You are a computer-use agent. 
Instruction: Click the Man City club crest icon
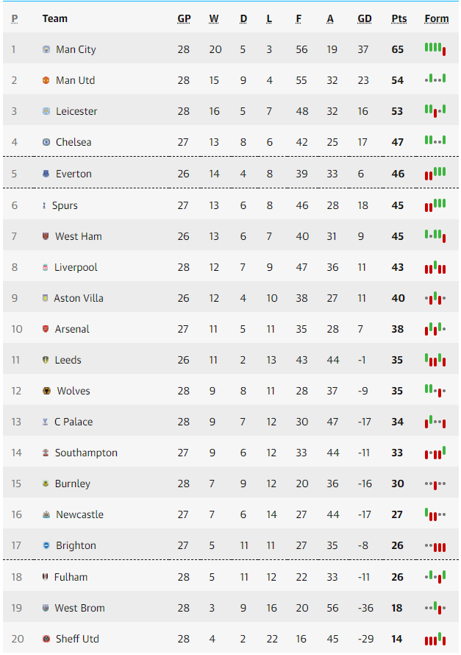[x=46, y=49]
